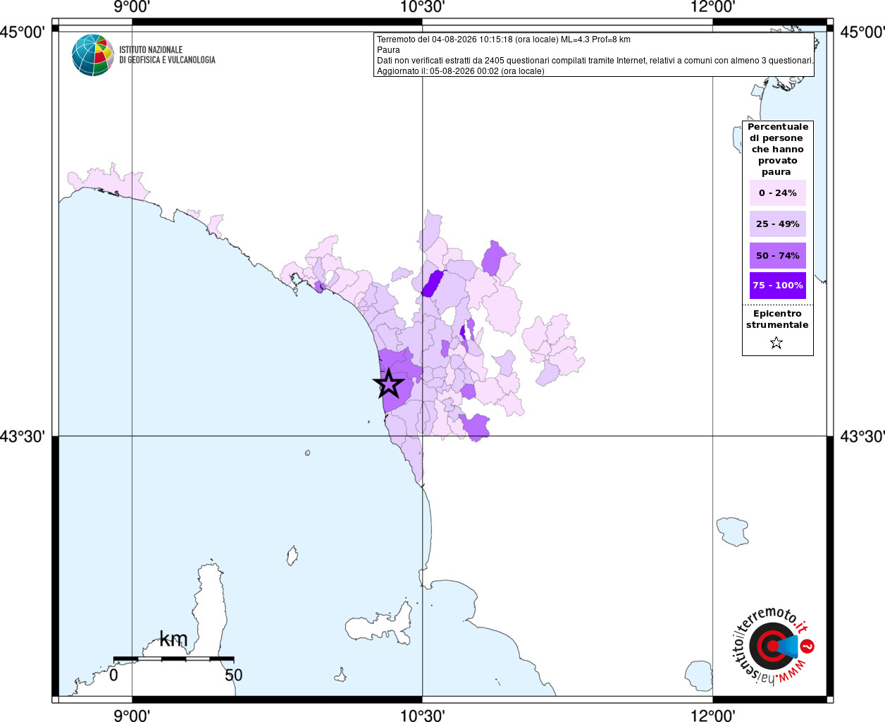Click the 'Terremoto del 04-08-2026' header line
The image size is (885, 722).
(503, 39)
